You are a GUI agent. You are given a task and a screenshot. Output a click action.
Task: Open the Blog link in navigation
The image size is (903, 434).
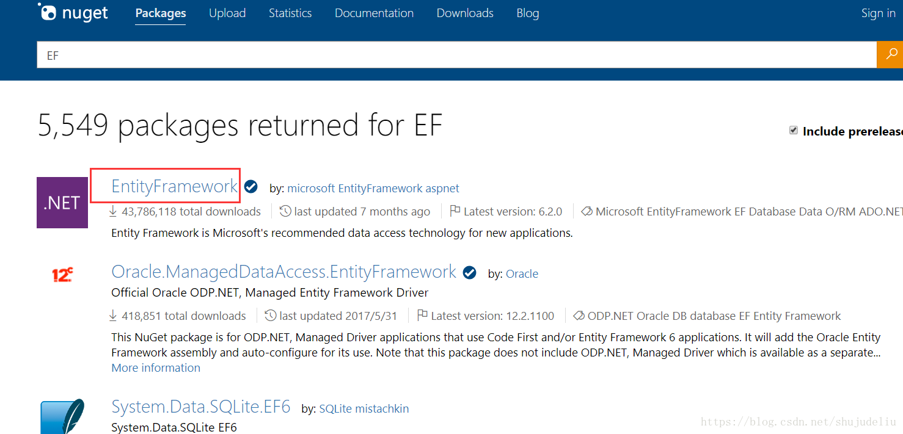click(x=528, y=13)
